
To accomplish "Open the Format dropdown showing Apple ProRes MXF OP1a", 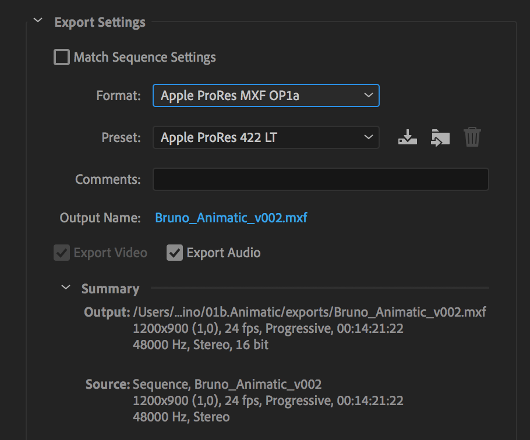I will (x=266, y=95).
